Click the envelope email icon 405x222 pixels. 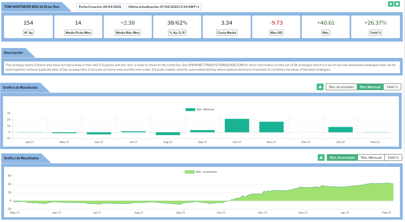click(x=397, y=4)
